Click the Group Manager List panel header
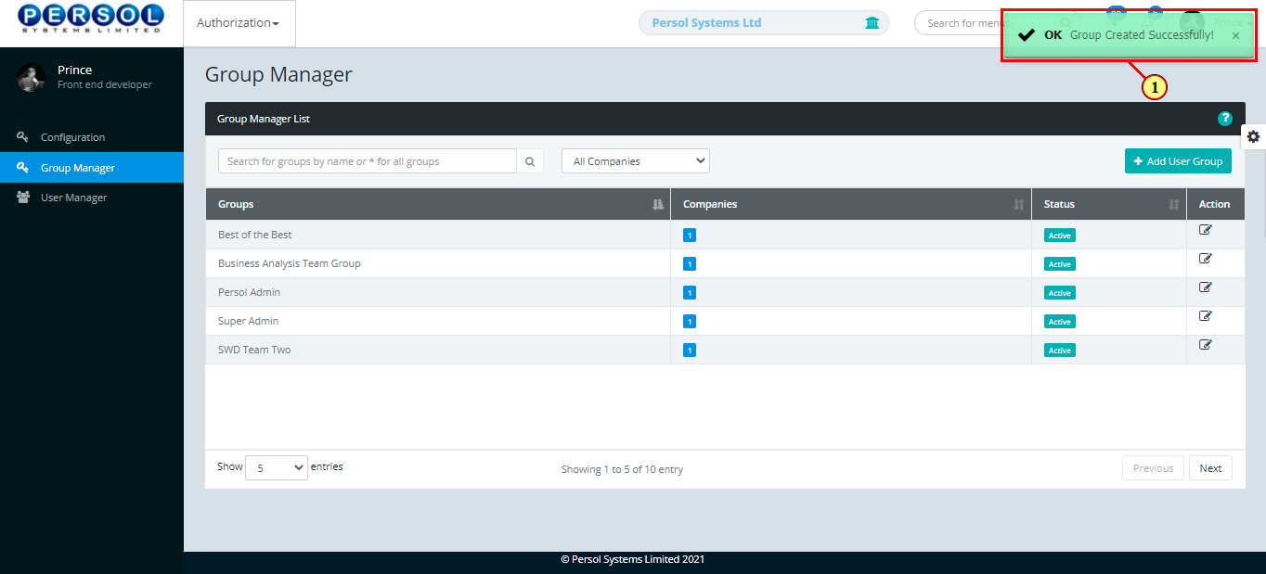The height and width of the screenshot is (574, 1266). coord(725,119)
